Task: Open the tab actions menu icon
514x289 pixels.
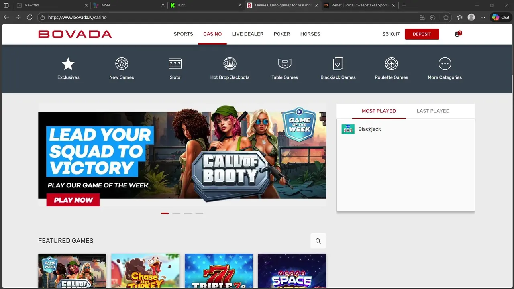Action: pyautogui.click(x=6, y=5)
